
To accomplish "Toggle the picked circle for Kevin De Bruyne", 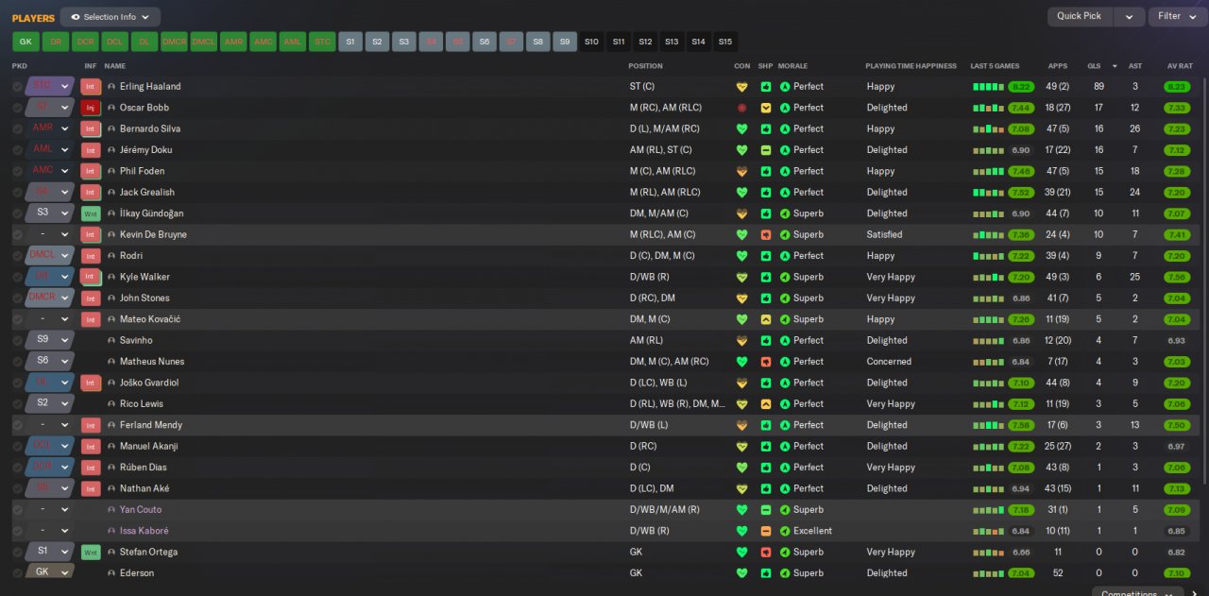I will (17, 234).
